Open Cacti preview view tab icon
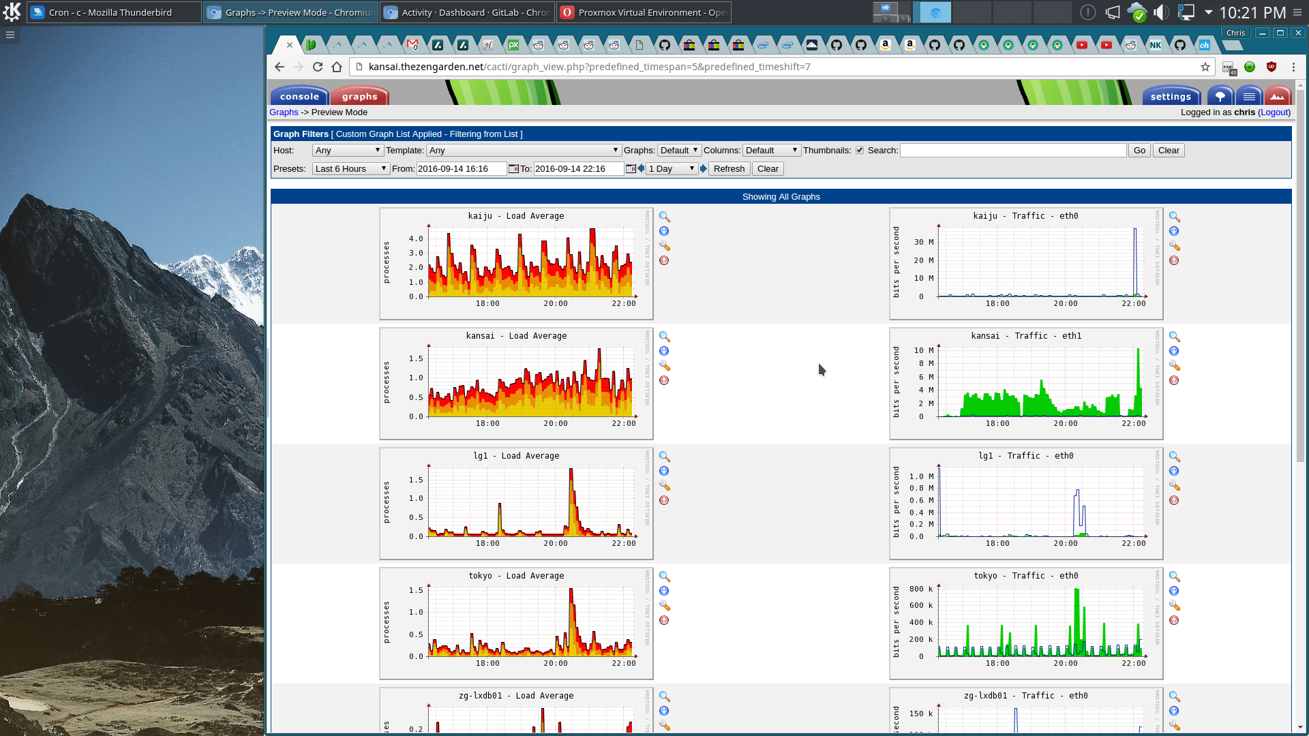 [1278, 96]
